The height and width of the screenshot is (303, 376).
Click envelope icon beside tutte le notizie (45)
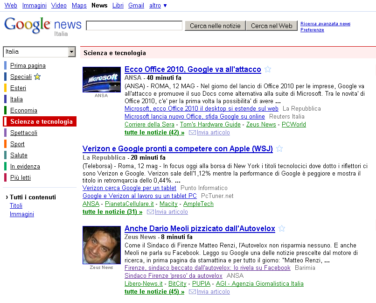(192, 292)
